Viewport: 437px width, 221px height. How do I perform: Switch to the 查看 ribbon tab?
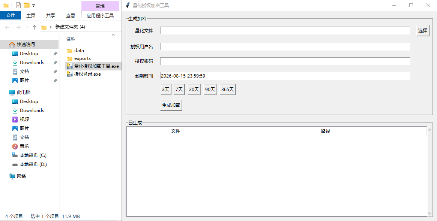coord(70,16)
